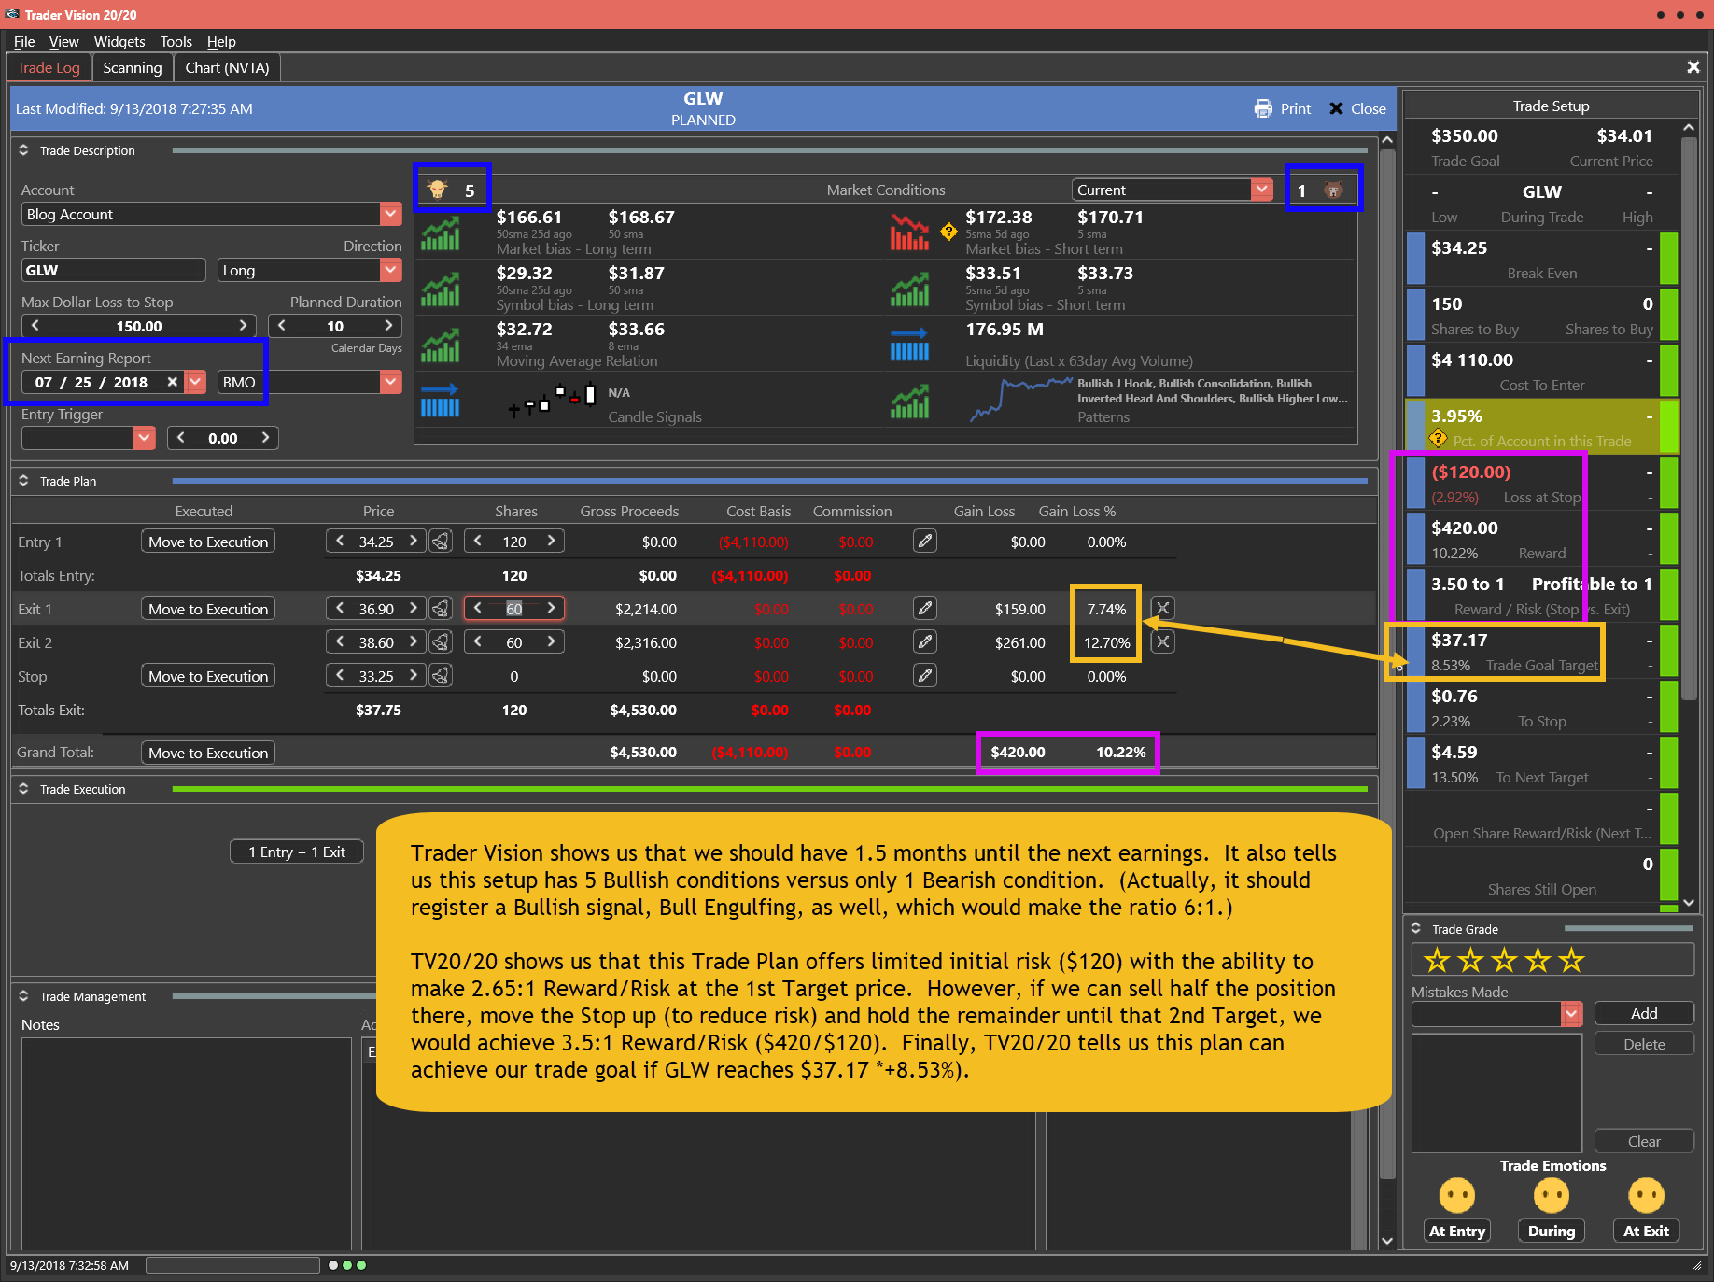Collapse the Trade Description section
This screenshot has width=1714, height=1282.
(x=23, y=149)
